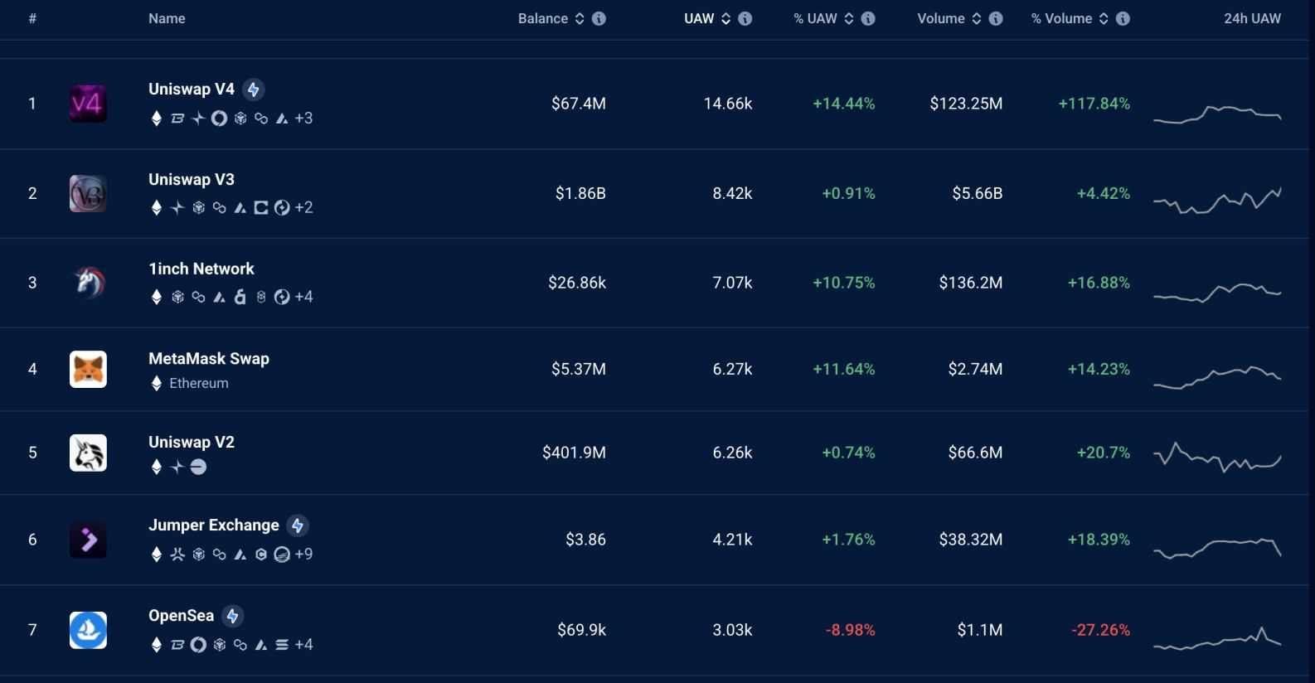
Task: Click the Balance column info icon
Action: tap(599, 18)
